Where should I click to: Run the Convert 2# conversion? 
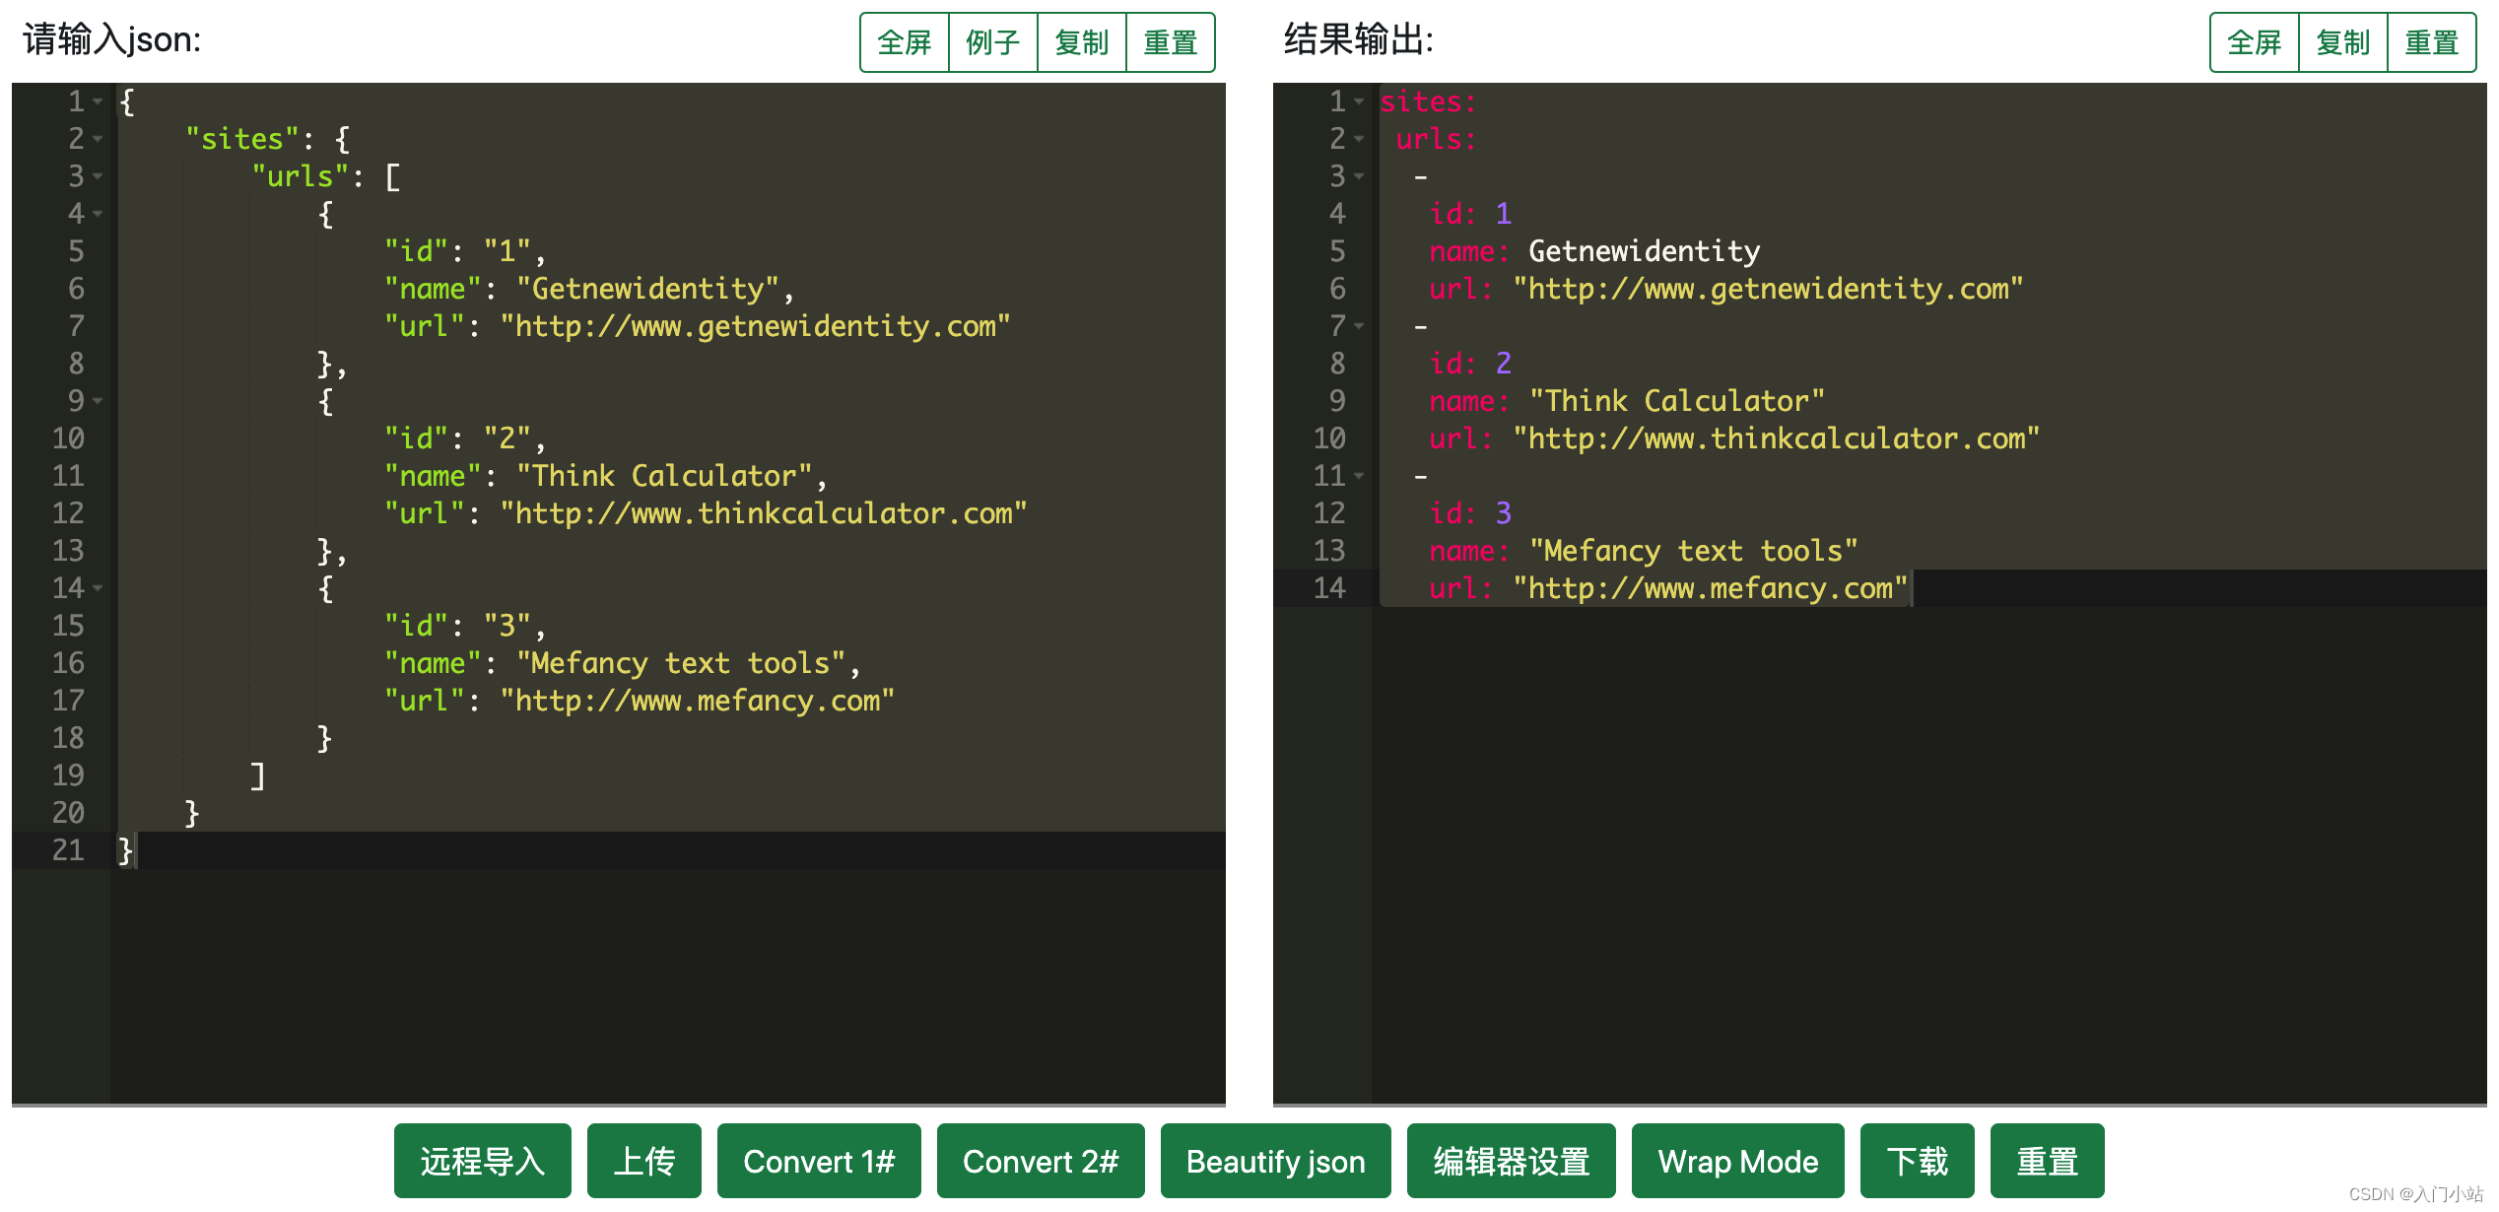(1041, 1161)
